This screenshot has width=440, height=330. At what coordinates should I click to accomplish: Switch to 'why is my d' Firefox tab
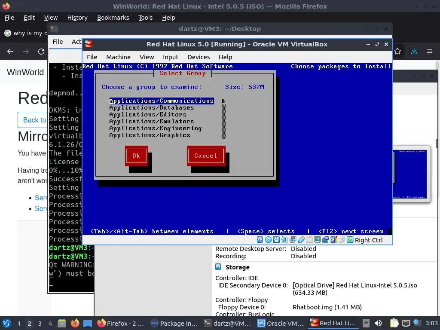point(26,33)
